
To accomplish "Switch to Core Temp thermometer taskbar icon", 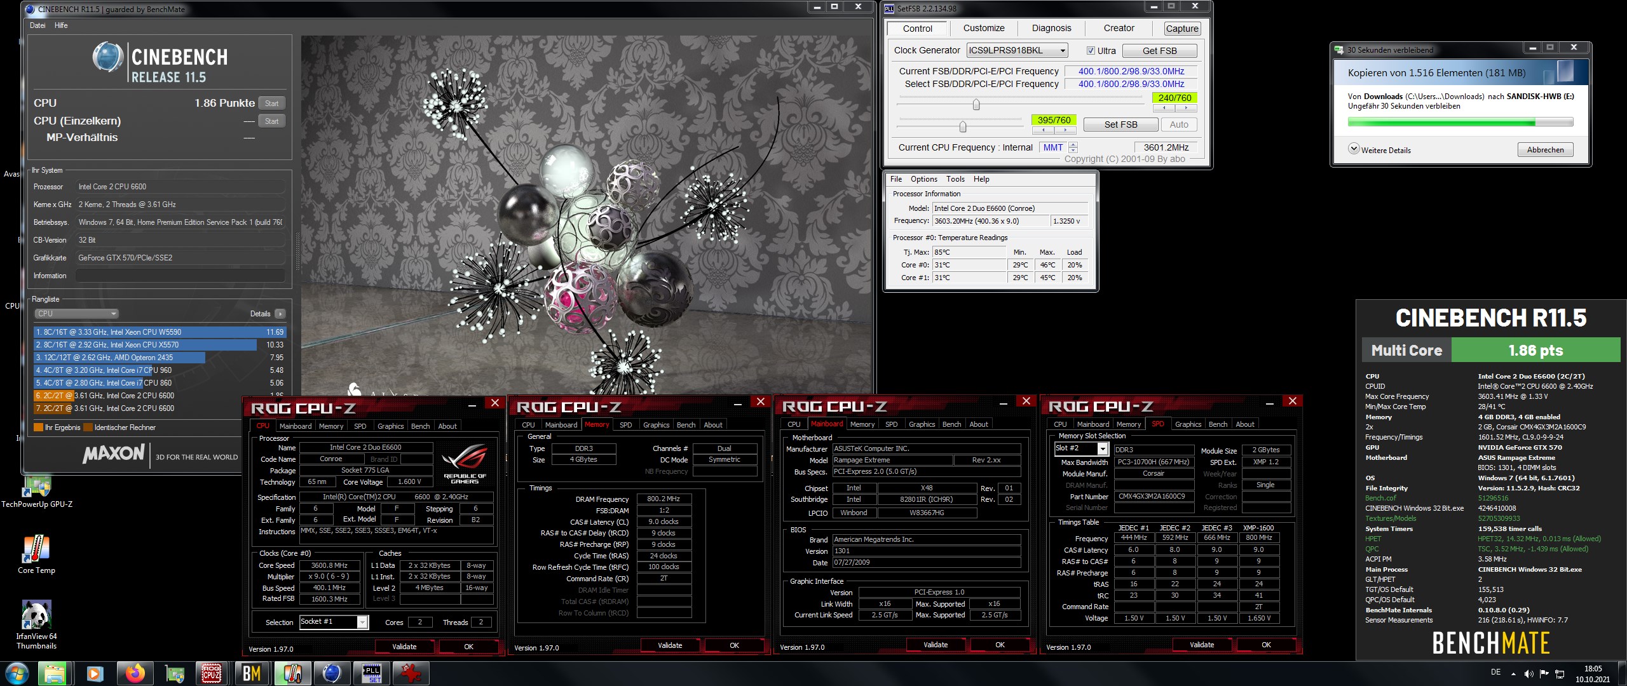I will pyautogui.click(x=292, y=673).
